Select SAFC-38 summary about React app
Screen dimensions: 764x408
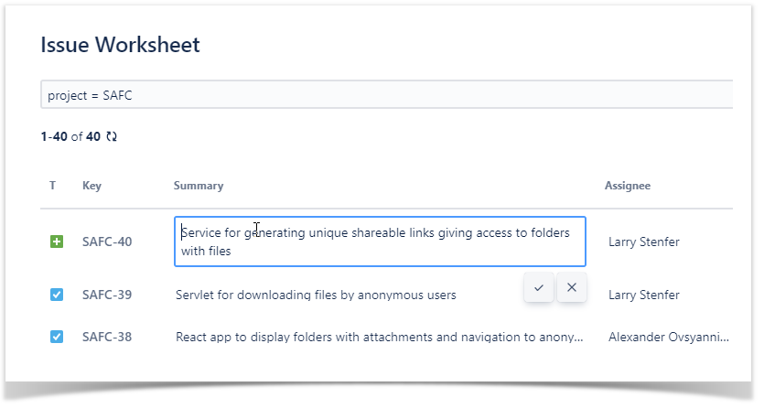(x=379, y=337)
